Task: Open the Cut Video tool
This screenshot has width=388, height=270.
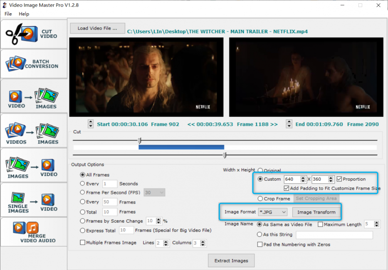Action: coord(33,34)
